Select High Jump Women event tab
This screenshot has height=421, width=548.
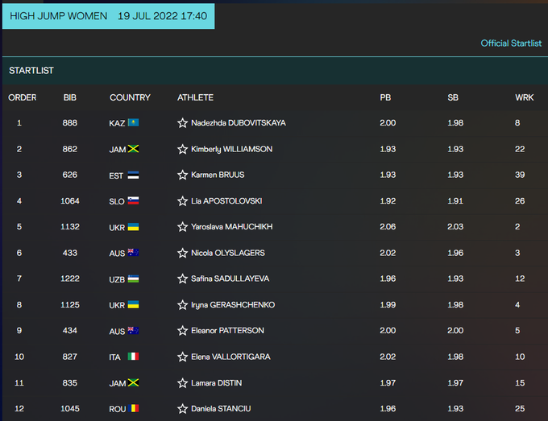point(108,16)
